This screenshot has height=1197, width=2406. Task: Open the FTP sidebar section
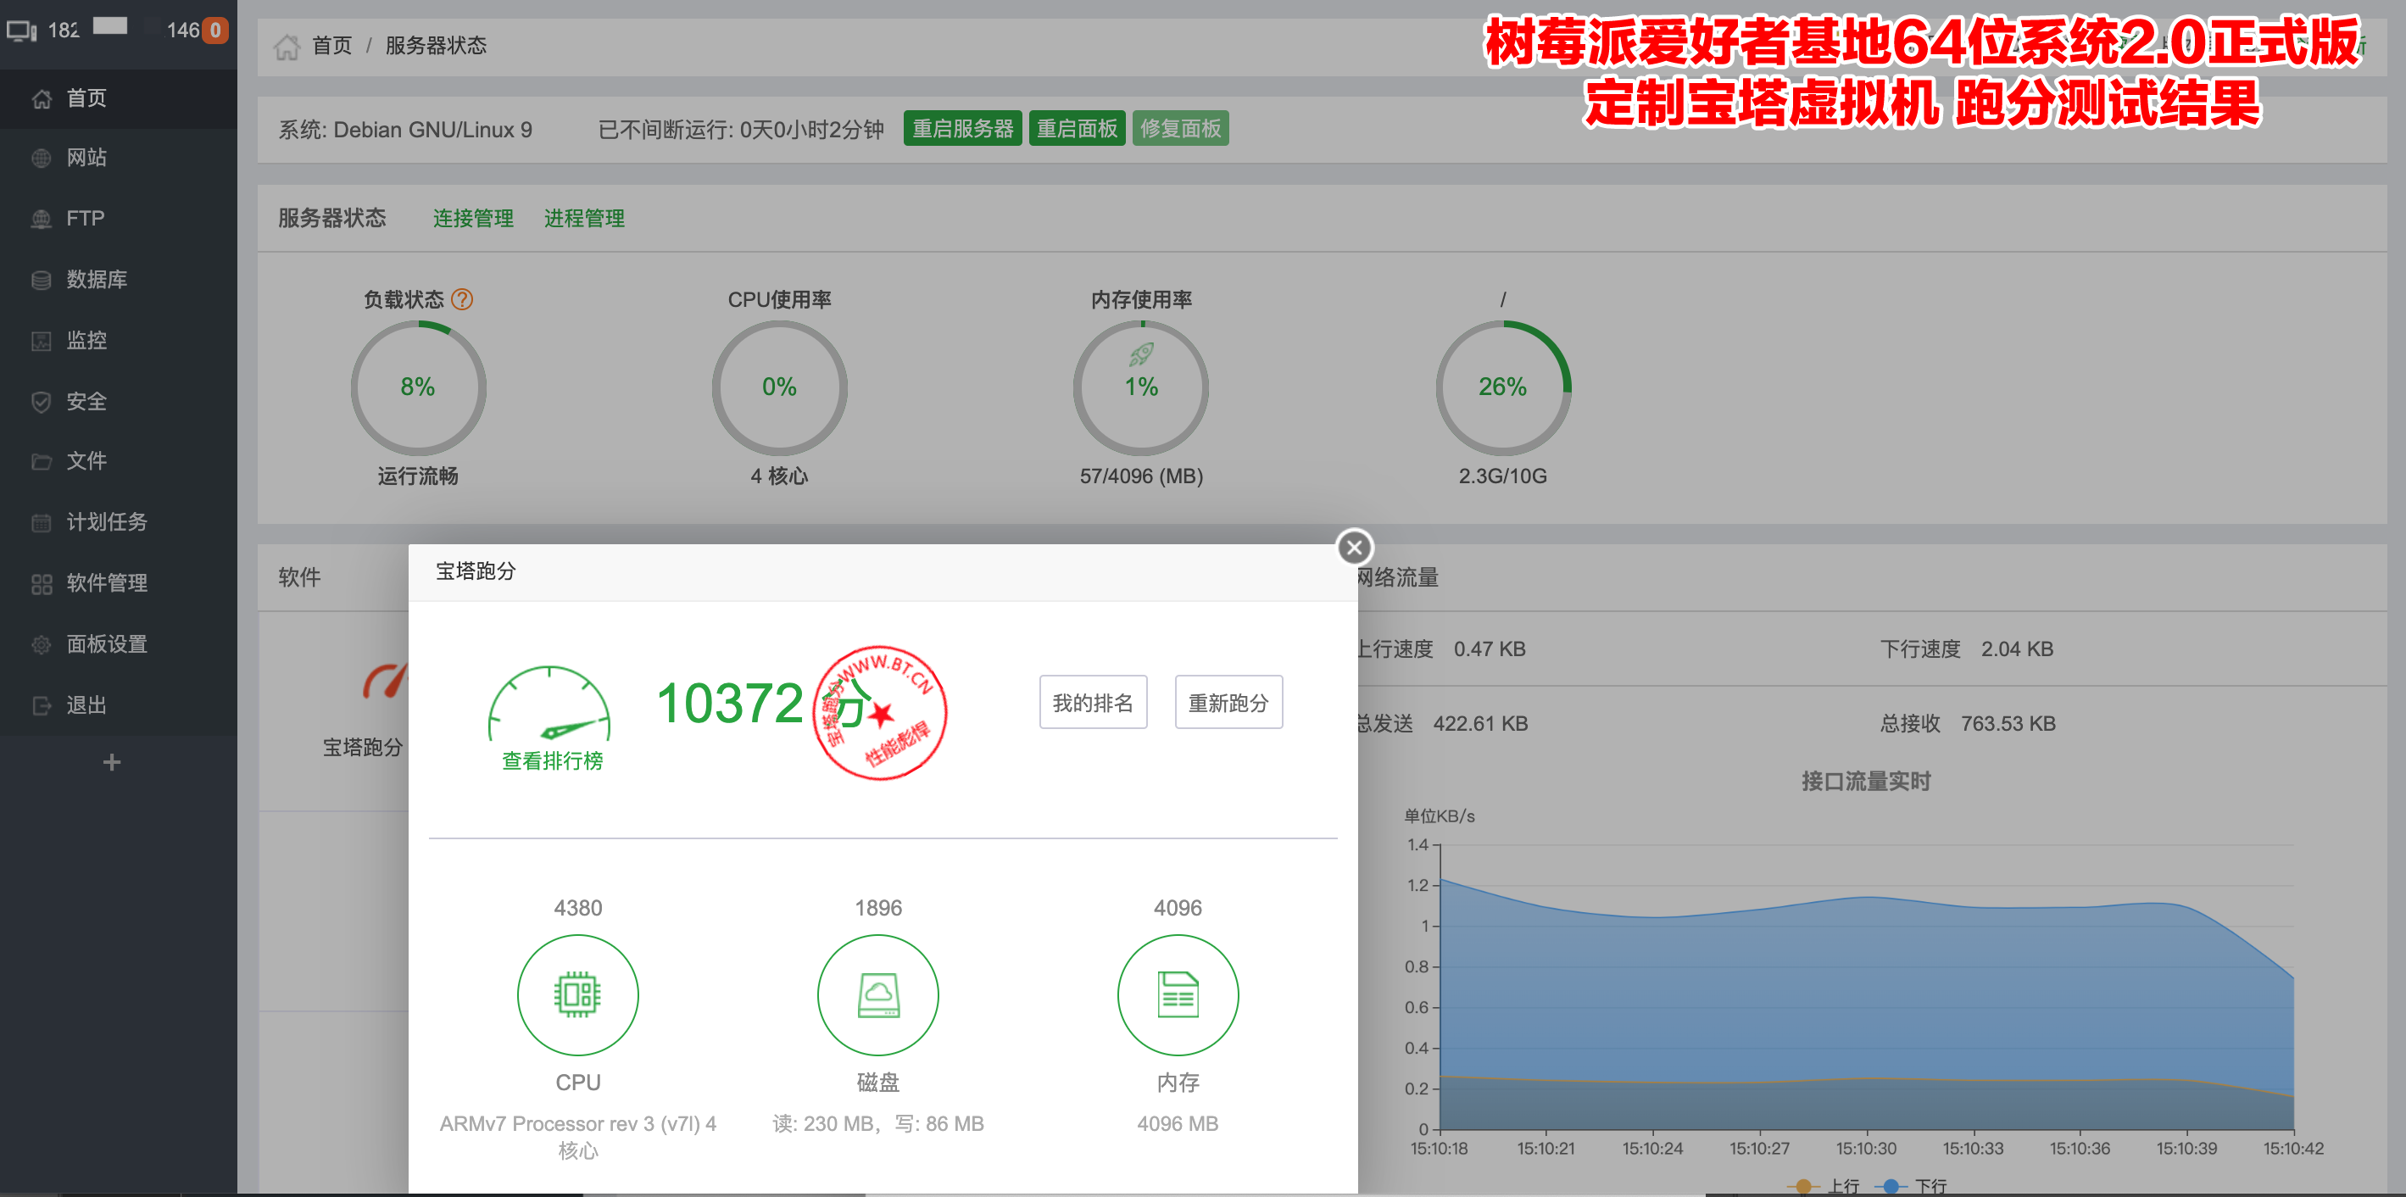pyautogui.click(x=84, y=219)
